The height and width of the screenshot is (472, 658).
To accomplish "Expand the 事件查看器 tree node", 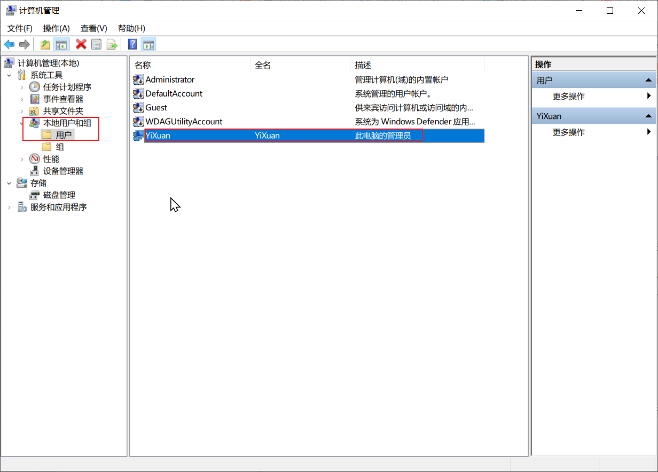I will click(x=22, y=99).
